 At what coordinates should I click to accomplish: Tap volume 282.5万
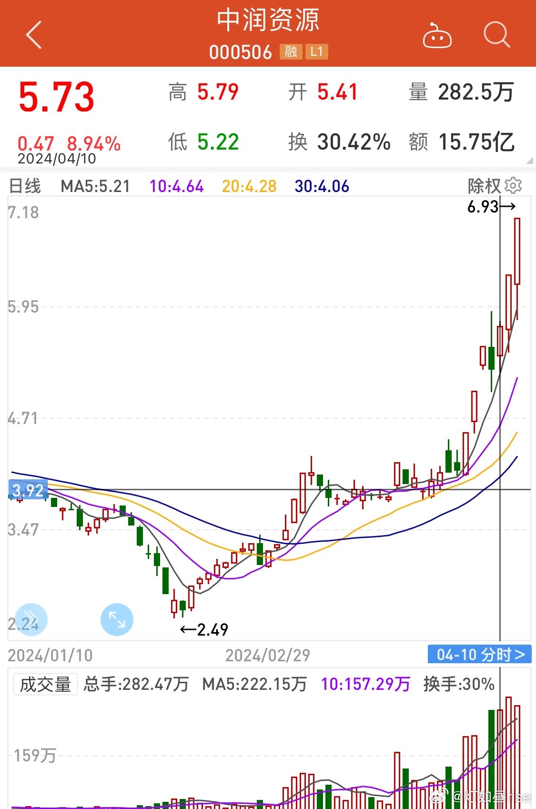pyautogui.click(x=476, y=92)
